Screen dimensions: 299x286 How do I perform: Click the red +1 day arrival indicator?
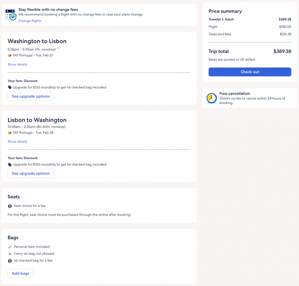[x=58, y=48]
